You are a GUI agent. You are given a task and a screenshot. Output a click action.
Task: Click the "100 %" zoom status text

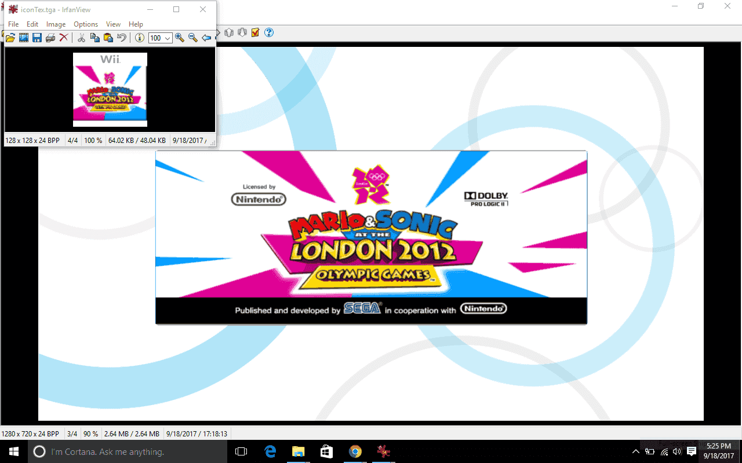tap(93, 141)
